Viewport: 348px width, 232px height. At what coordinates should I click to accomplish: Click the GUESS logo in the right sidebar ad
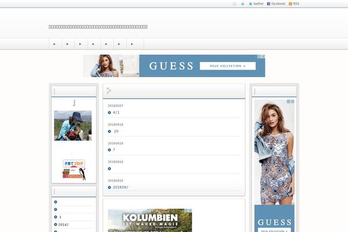coord(274,222)
